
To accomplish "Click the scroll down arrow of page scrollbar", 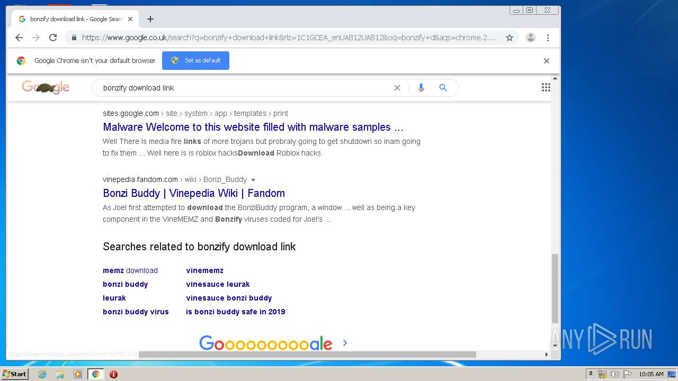I will pos(555,346).
